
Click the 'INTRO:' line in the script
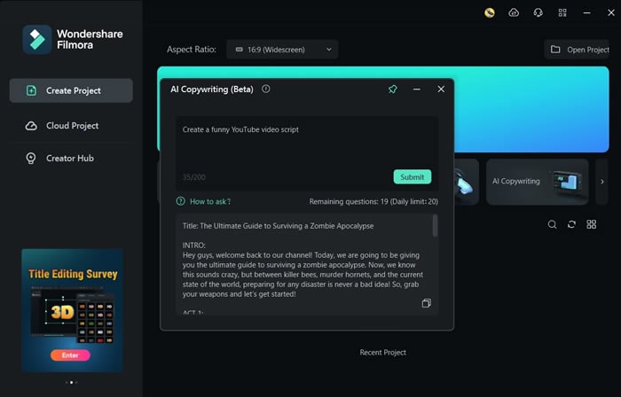(194, 245)
